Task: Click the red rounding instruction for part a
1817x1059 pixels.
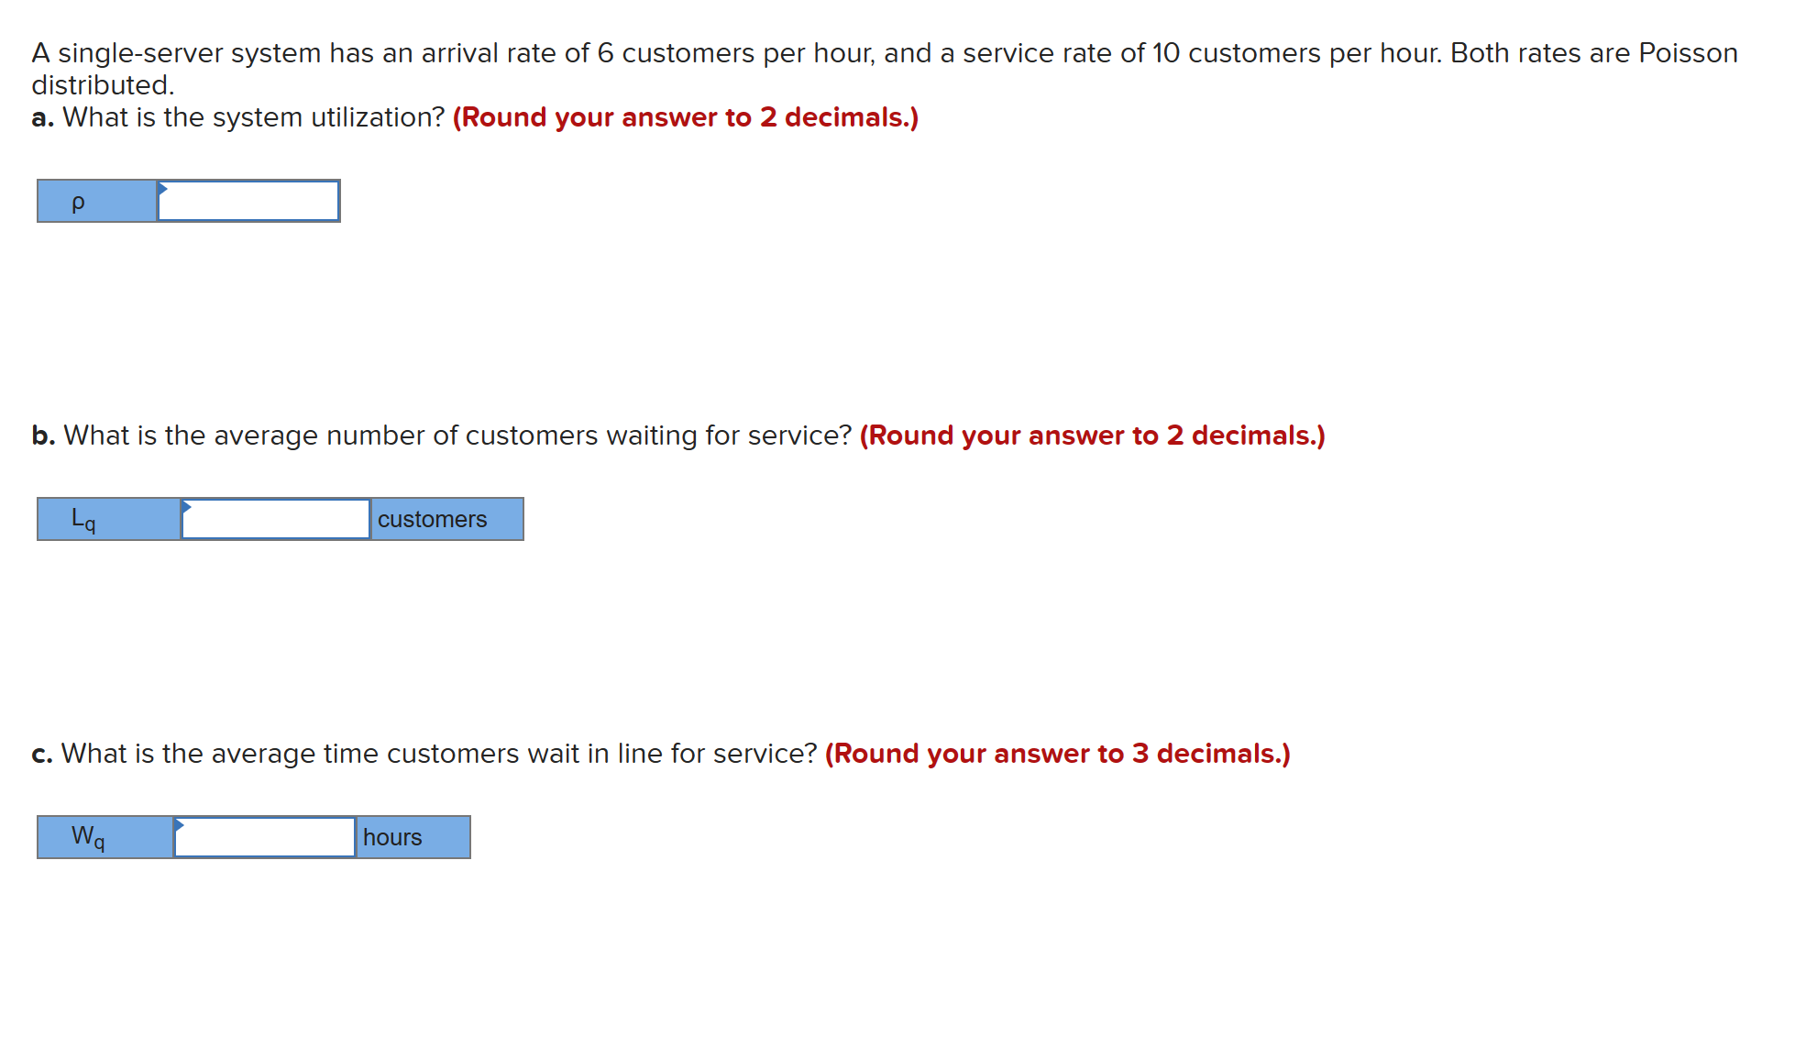Action: coord(685,117)
